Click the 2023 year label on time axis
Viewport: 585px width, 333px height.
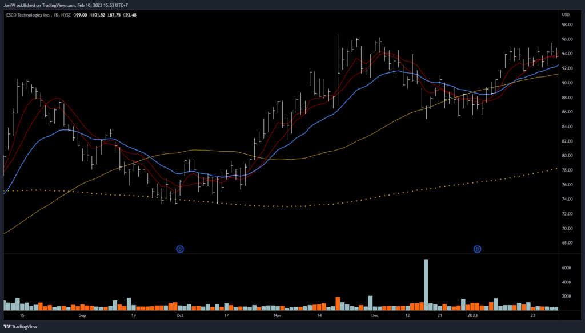[473, 315]
